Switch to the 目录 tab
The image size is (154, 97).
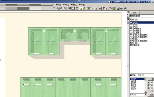pos(134,13)
